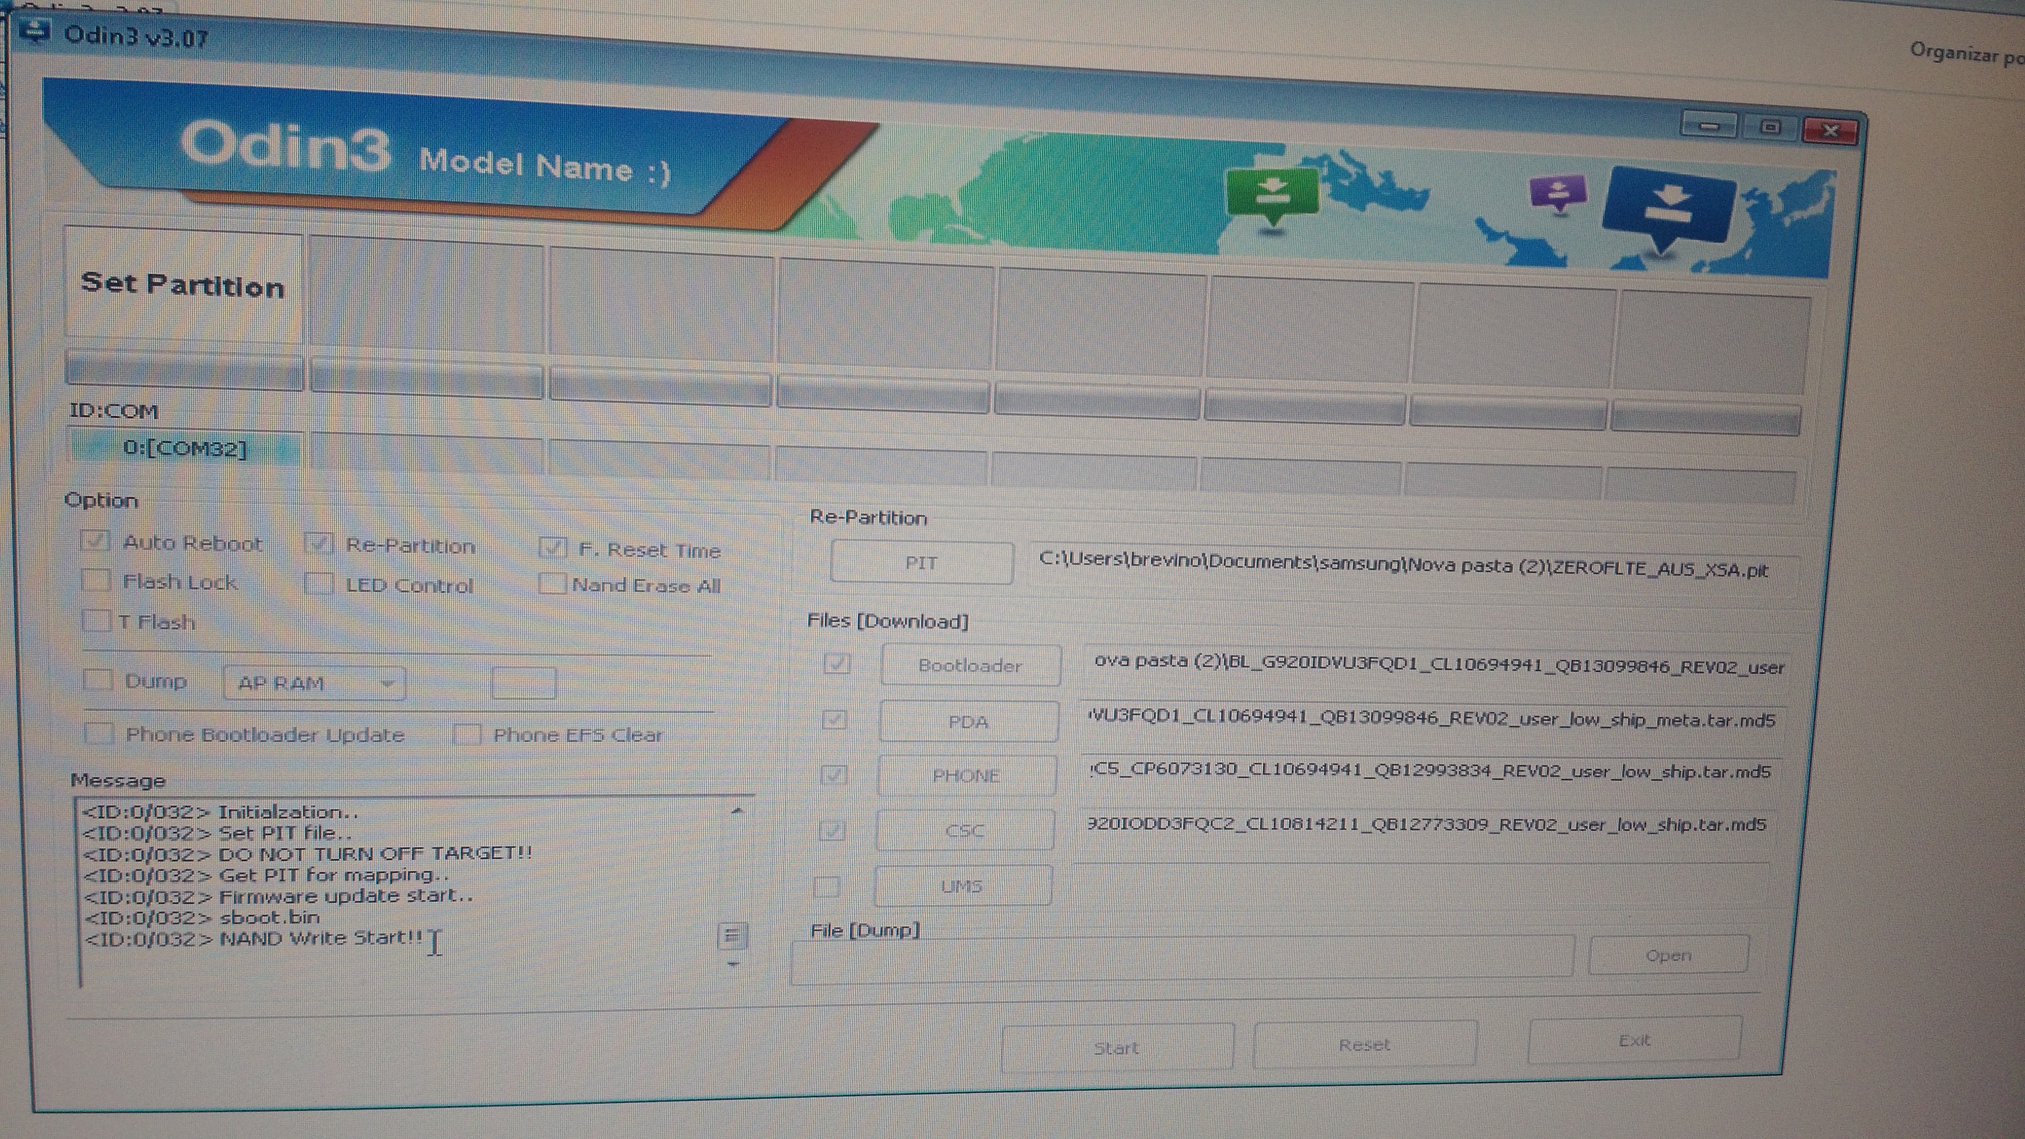Viewport: 2025px width, 1139px height.
Task: Enable checkbox beside the UMS button
Action: (827, 887)
